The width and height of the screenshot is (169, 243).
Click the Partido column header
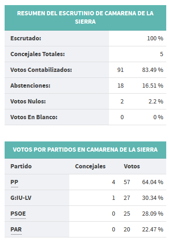[x=21, y=166]
